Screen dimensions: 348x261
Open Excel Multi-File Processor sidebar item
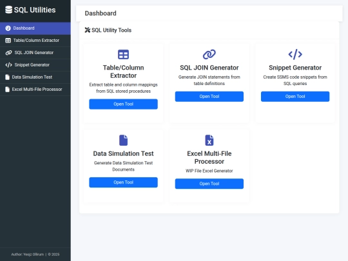pos(35,89)
